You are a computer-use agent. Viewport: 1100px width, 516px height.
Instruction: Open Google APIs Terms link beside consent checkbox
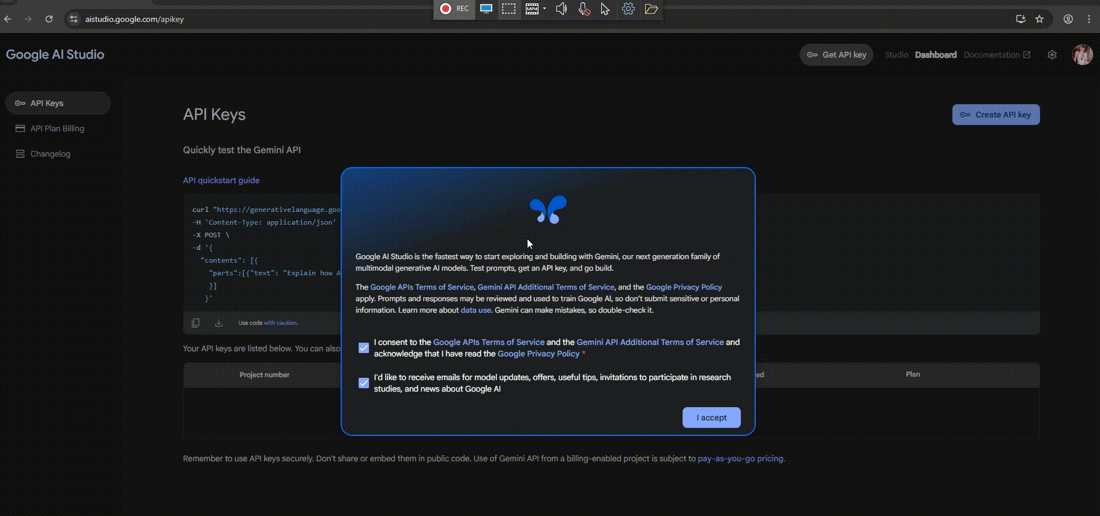(x=489, y=342)
